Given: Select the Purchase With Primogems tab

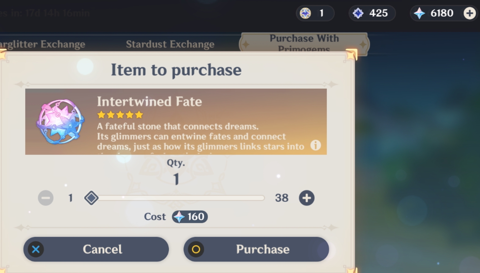Looking at the screenshot, I should [304, 43].
